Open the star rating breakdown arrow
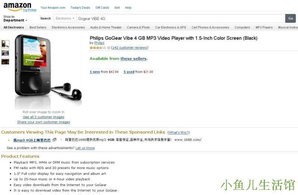The width and height of the screenshot is (298, 195). coord(108,48)
